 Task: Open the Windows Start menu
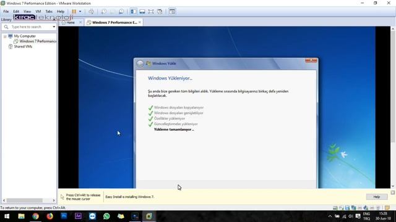(x=7, y=216)
